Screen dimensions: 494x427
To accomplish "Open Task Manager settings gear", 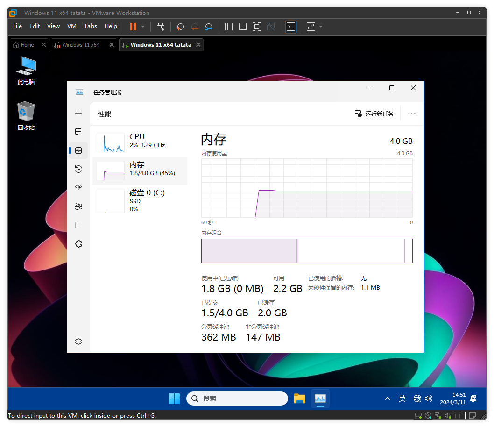I will (78, 342).
